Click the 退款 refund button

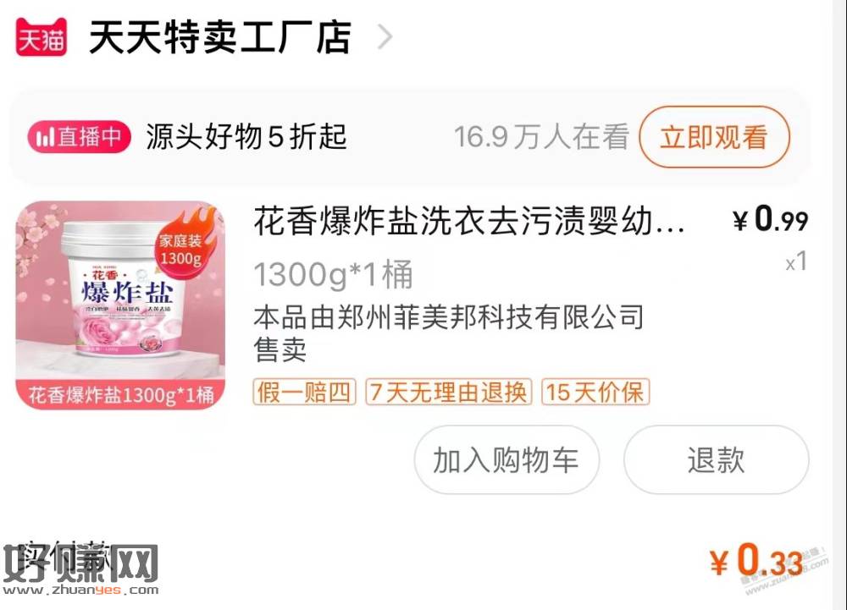[717, 460]
